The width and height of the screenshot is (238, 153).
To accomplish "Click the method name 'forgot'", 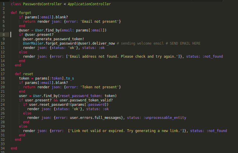I will [25, 13].
